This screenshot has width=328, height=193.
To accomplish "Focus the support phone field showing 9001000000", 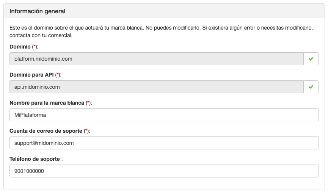I will (x=164, y=171).
